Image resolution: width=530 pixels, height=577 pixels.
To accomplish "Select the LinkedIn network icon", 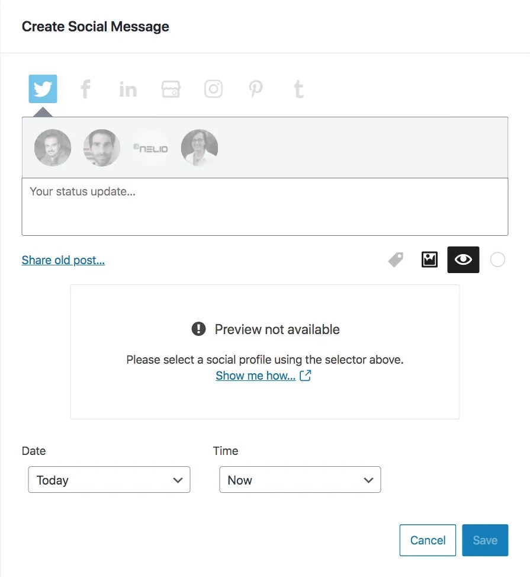I will coord(127,88).
